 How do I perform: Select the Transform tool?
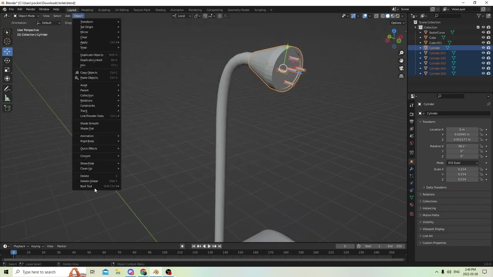(7, 78)
